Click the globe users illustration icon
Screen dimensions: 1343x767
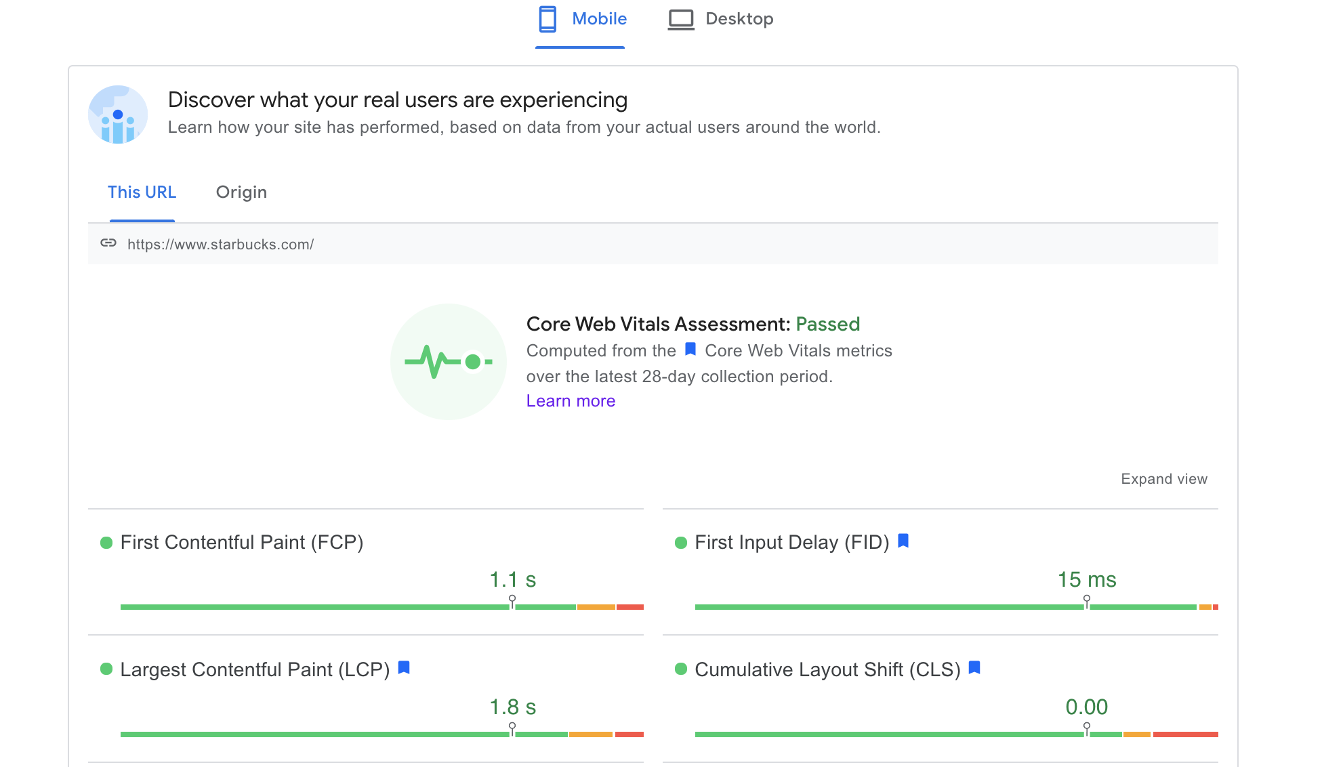pyautogui.click(x=118, y=115)
